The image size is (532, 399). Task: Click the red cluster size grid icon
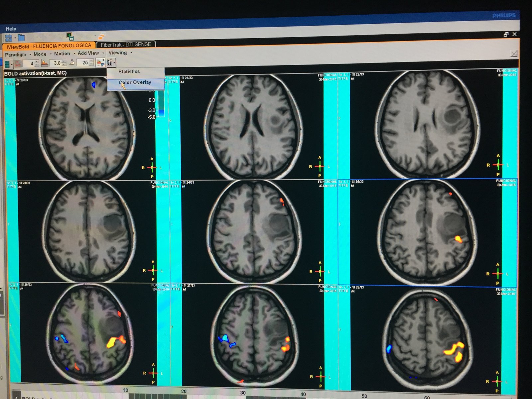click(18, 63)
